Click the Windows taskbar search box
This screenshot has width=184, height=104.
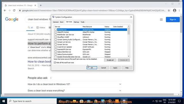32,101
